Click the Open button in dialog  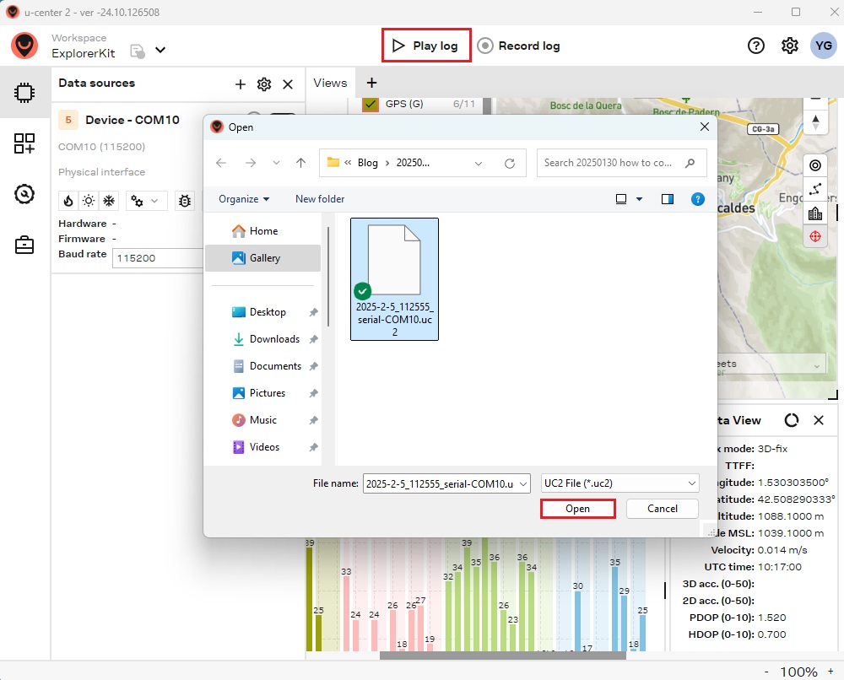coord(578,509)
